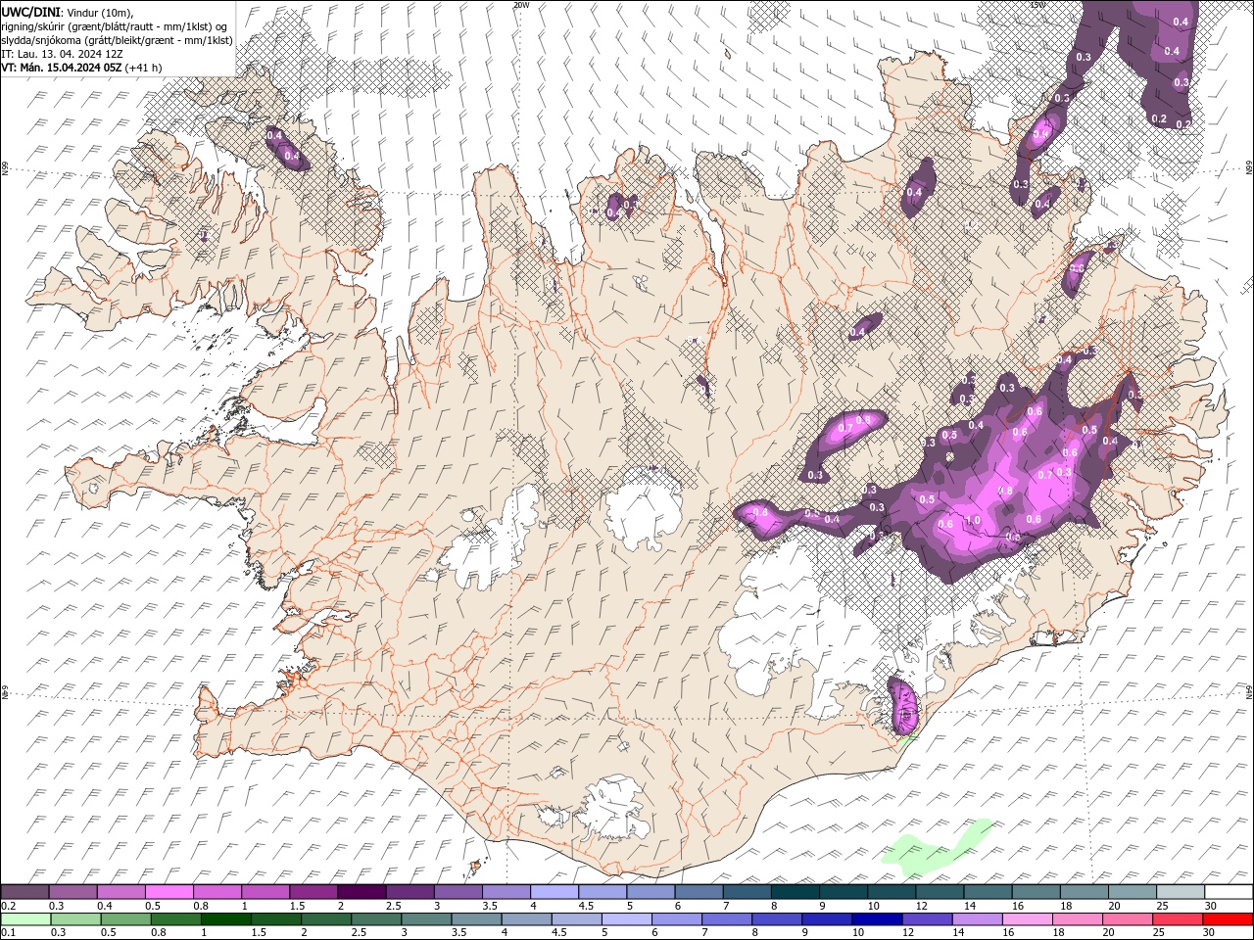The height and width of the screenshot is (940, 1254).
Task: Pick the bright red 30 swatch in lower legend
Action: (1228, 919)
